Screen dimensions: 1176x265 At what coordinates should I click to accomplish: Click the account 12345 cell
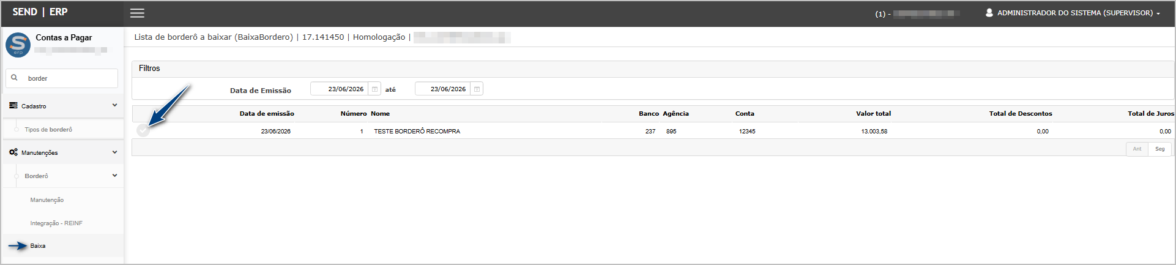tap(747, 132)
